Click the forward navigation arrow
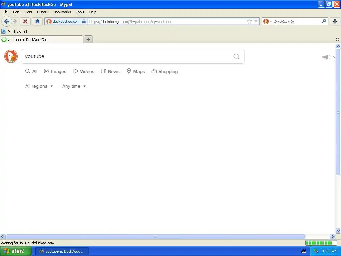This screenshot has width=341, height=256. (x=15, y=21)
